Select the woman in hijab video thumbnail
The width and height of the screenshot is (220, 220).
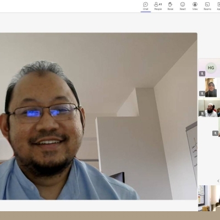tap(211, 87)
